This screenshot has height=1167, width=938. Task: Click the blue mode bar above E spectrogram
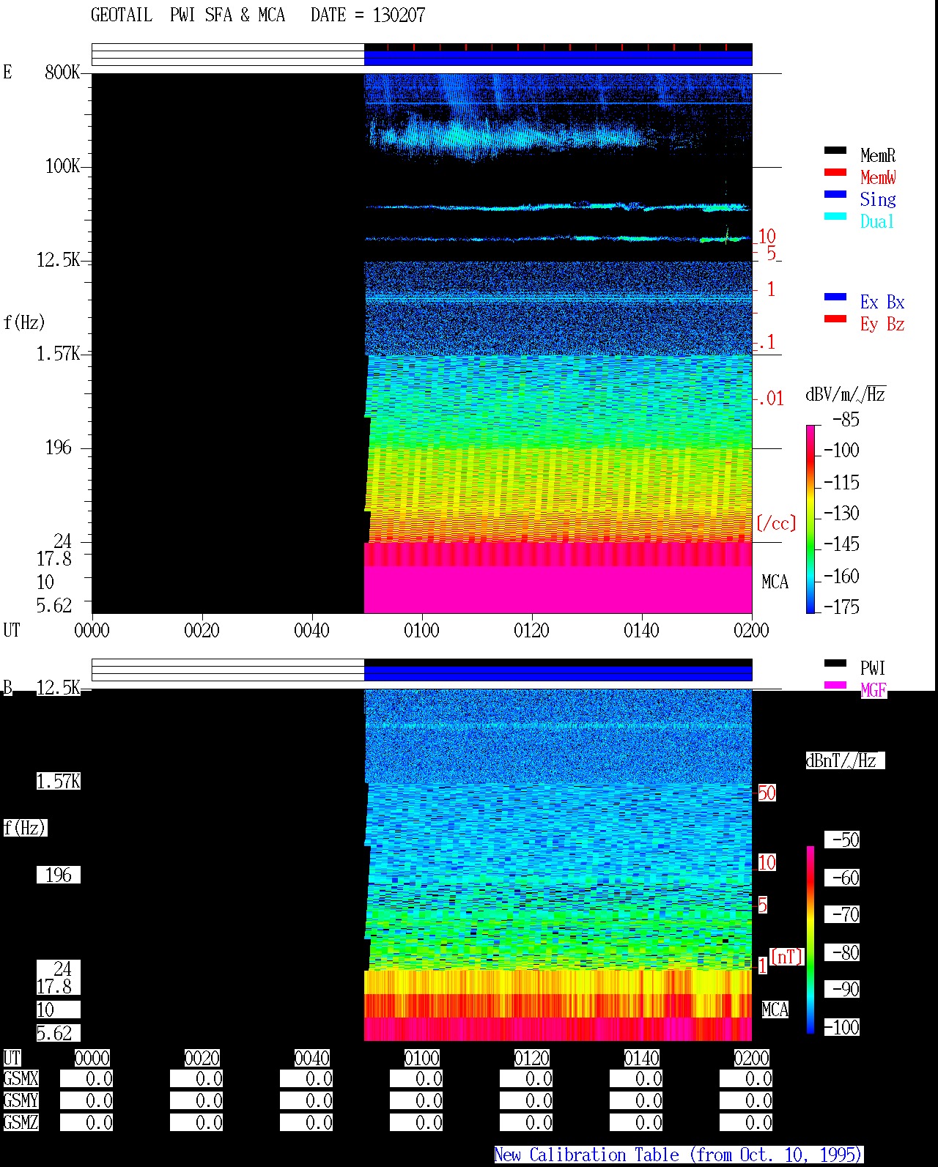point(558,58)
